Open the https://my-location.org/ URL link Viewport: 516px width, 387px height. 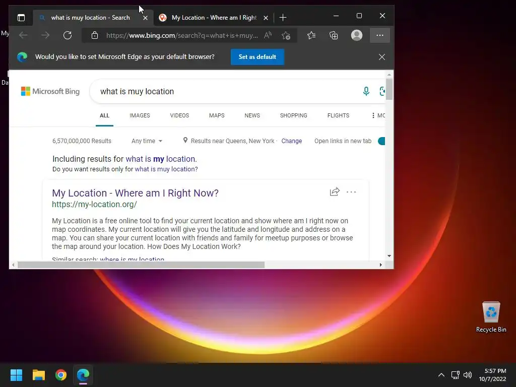pyautogui.click(x=94, y=205)
